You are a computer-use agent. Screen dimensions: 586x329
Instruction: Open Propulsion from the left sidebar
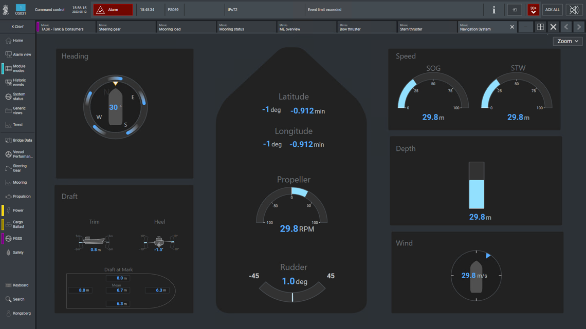coord(18,197)
